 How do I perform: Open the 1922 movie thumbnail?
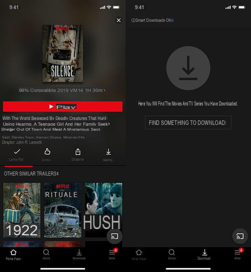22,210
